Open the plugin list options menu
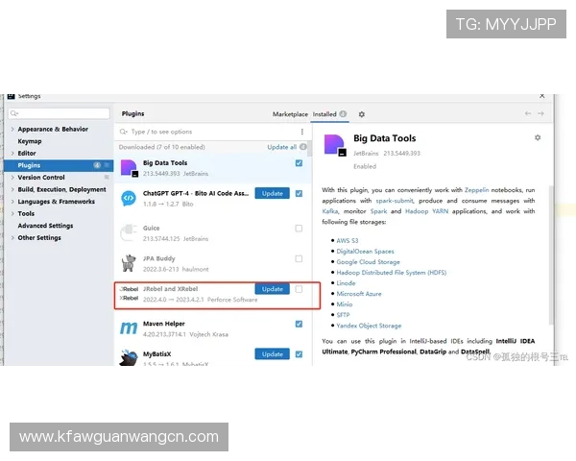This screenshot has width=576, height=461. (302, 132)
